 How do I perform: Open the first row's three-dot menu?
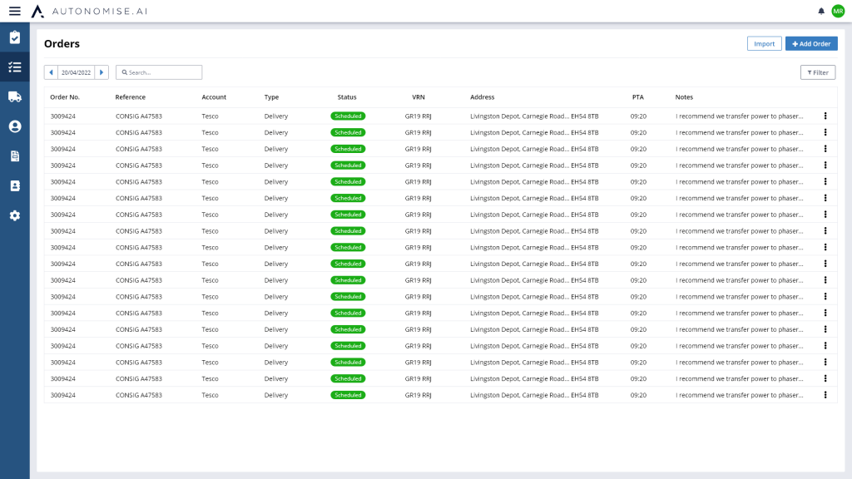click(x=825, y=116)
